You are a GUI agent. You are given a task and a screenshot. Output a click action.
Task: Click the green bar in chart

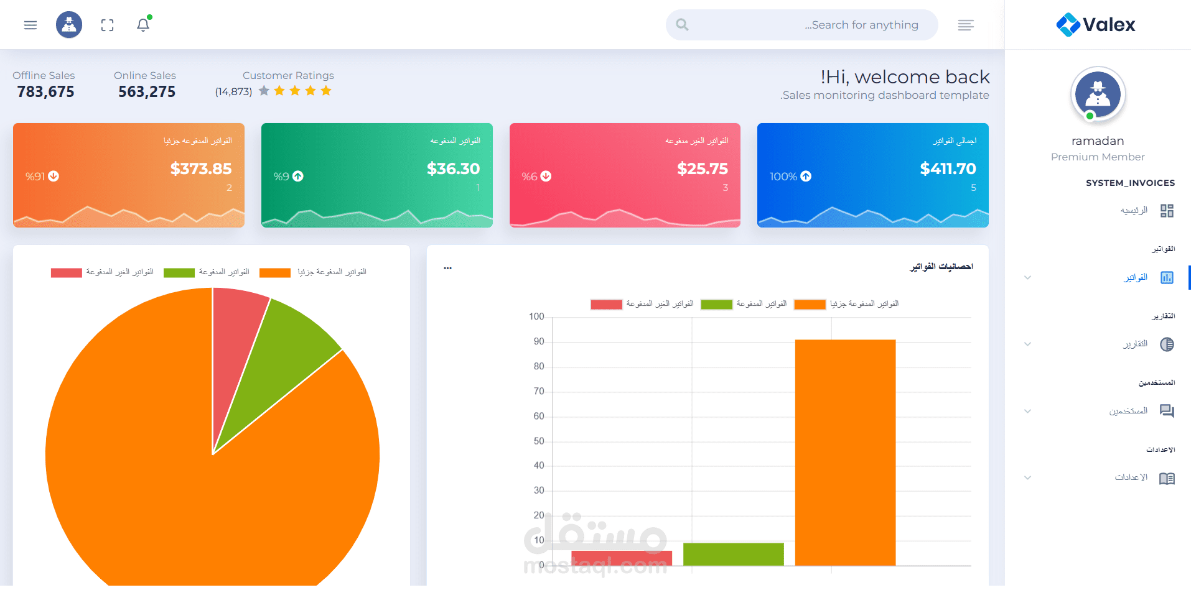click(x=734, y=555)
